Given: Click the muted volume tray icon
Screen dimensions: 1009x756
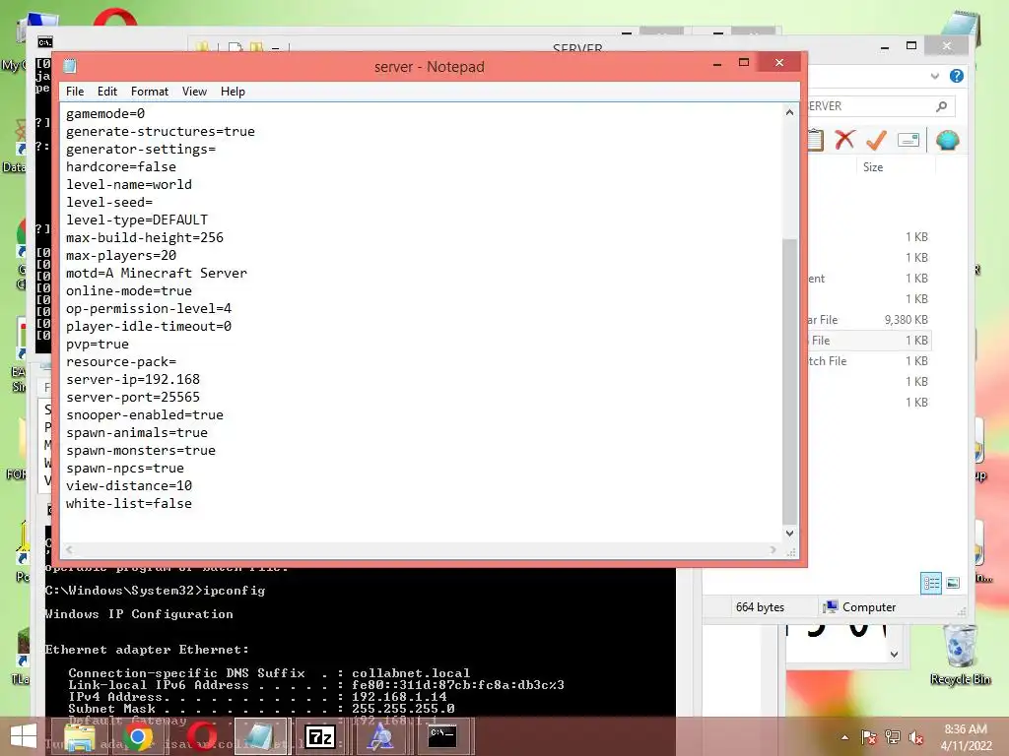Looking at the screenshot, I should pos(915,737).
